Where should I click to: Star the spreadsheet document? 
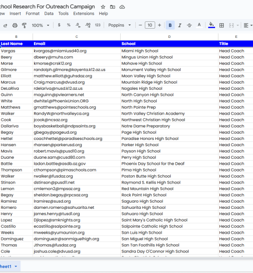pos(103,7)
